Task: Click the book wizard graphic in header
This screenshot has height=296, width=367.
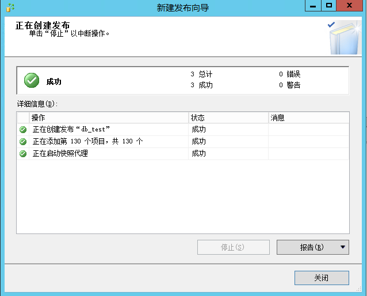Action: [344, 38]
